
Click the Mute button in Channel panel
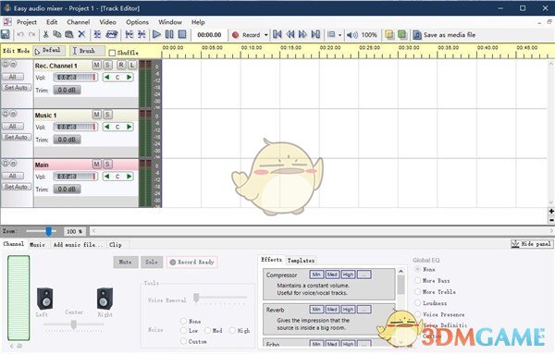[x=125, y=262]
